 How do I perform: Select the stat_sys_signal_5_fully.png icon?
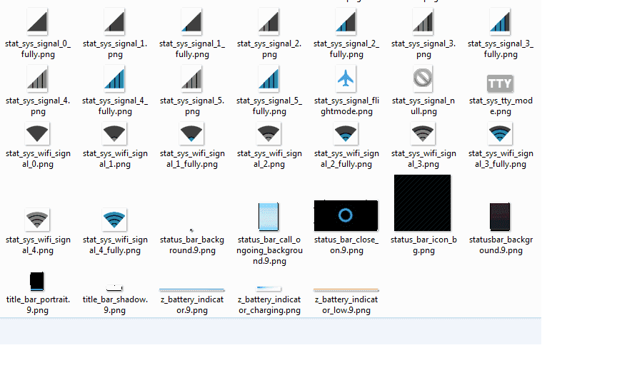269,78
